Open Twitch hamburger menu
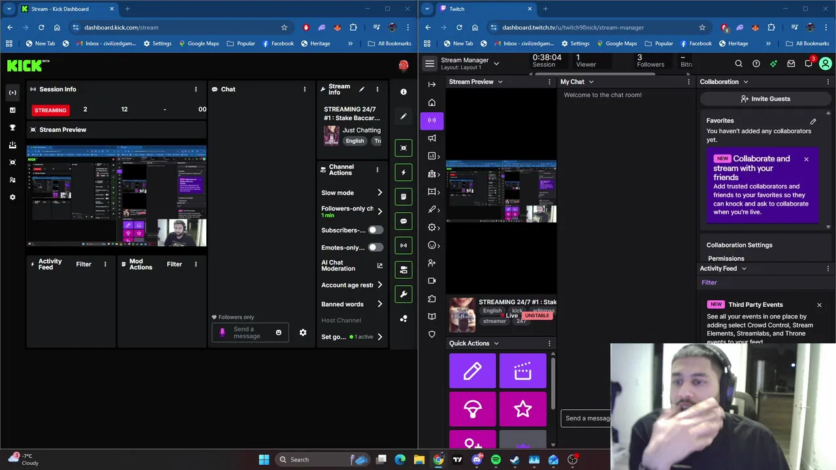 pyautogui.click(x=429, y=64)
